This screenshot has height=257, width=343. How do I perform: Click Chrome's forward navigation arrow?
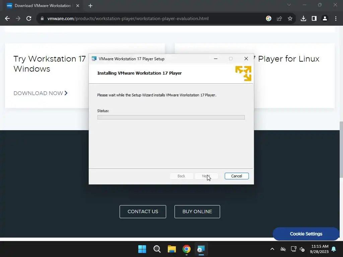point(18,19)
